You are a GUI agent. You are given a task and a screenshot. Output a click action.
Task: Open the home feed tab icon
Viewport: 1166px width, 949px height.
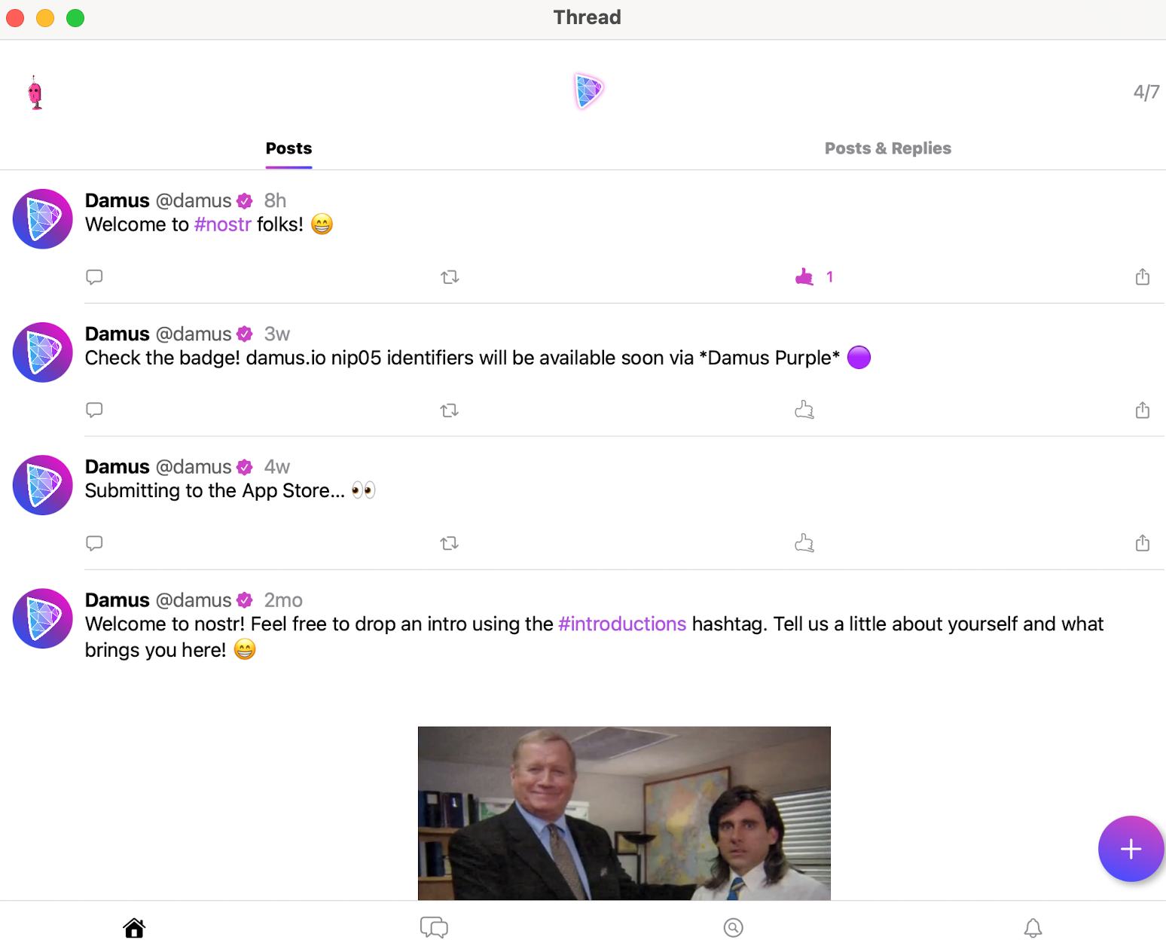pos(134,928)
